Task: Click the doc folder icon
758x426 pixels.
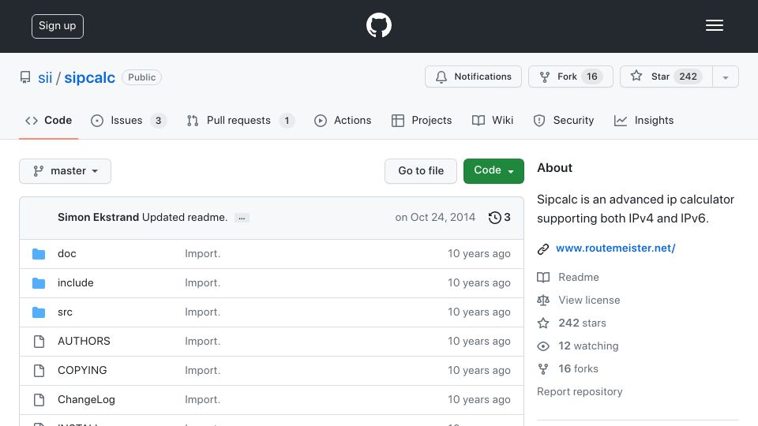Action: [39, 254]
